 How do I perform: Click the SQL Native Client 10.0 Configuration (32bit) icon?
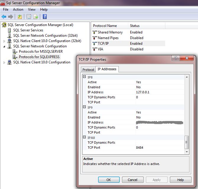[9, 41]
